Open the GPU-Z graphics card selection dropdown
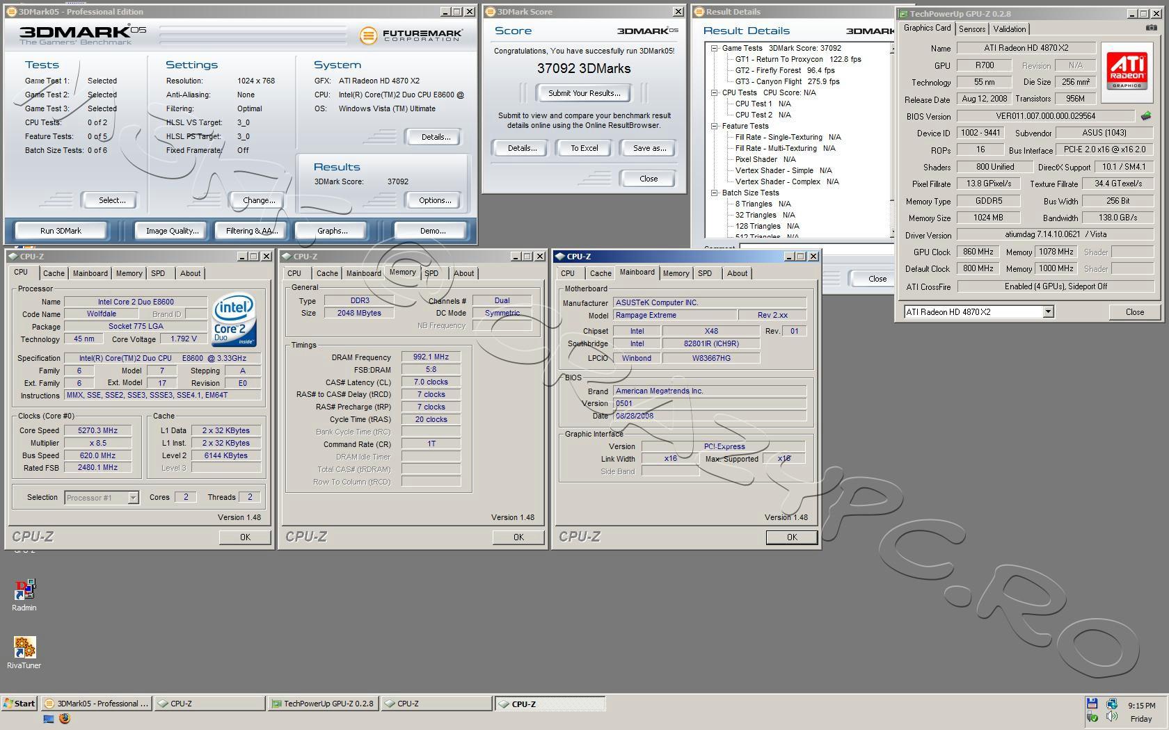 pos(1048,312)
